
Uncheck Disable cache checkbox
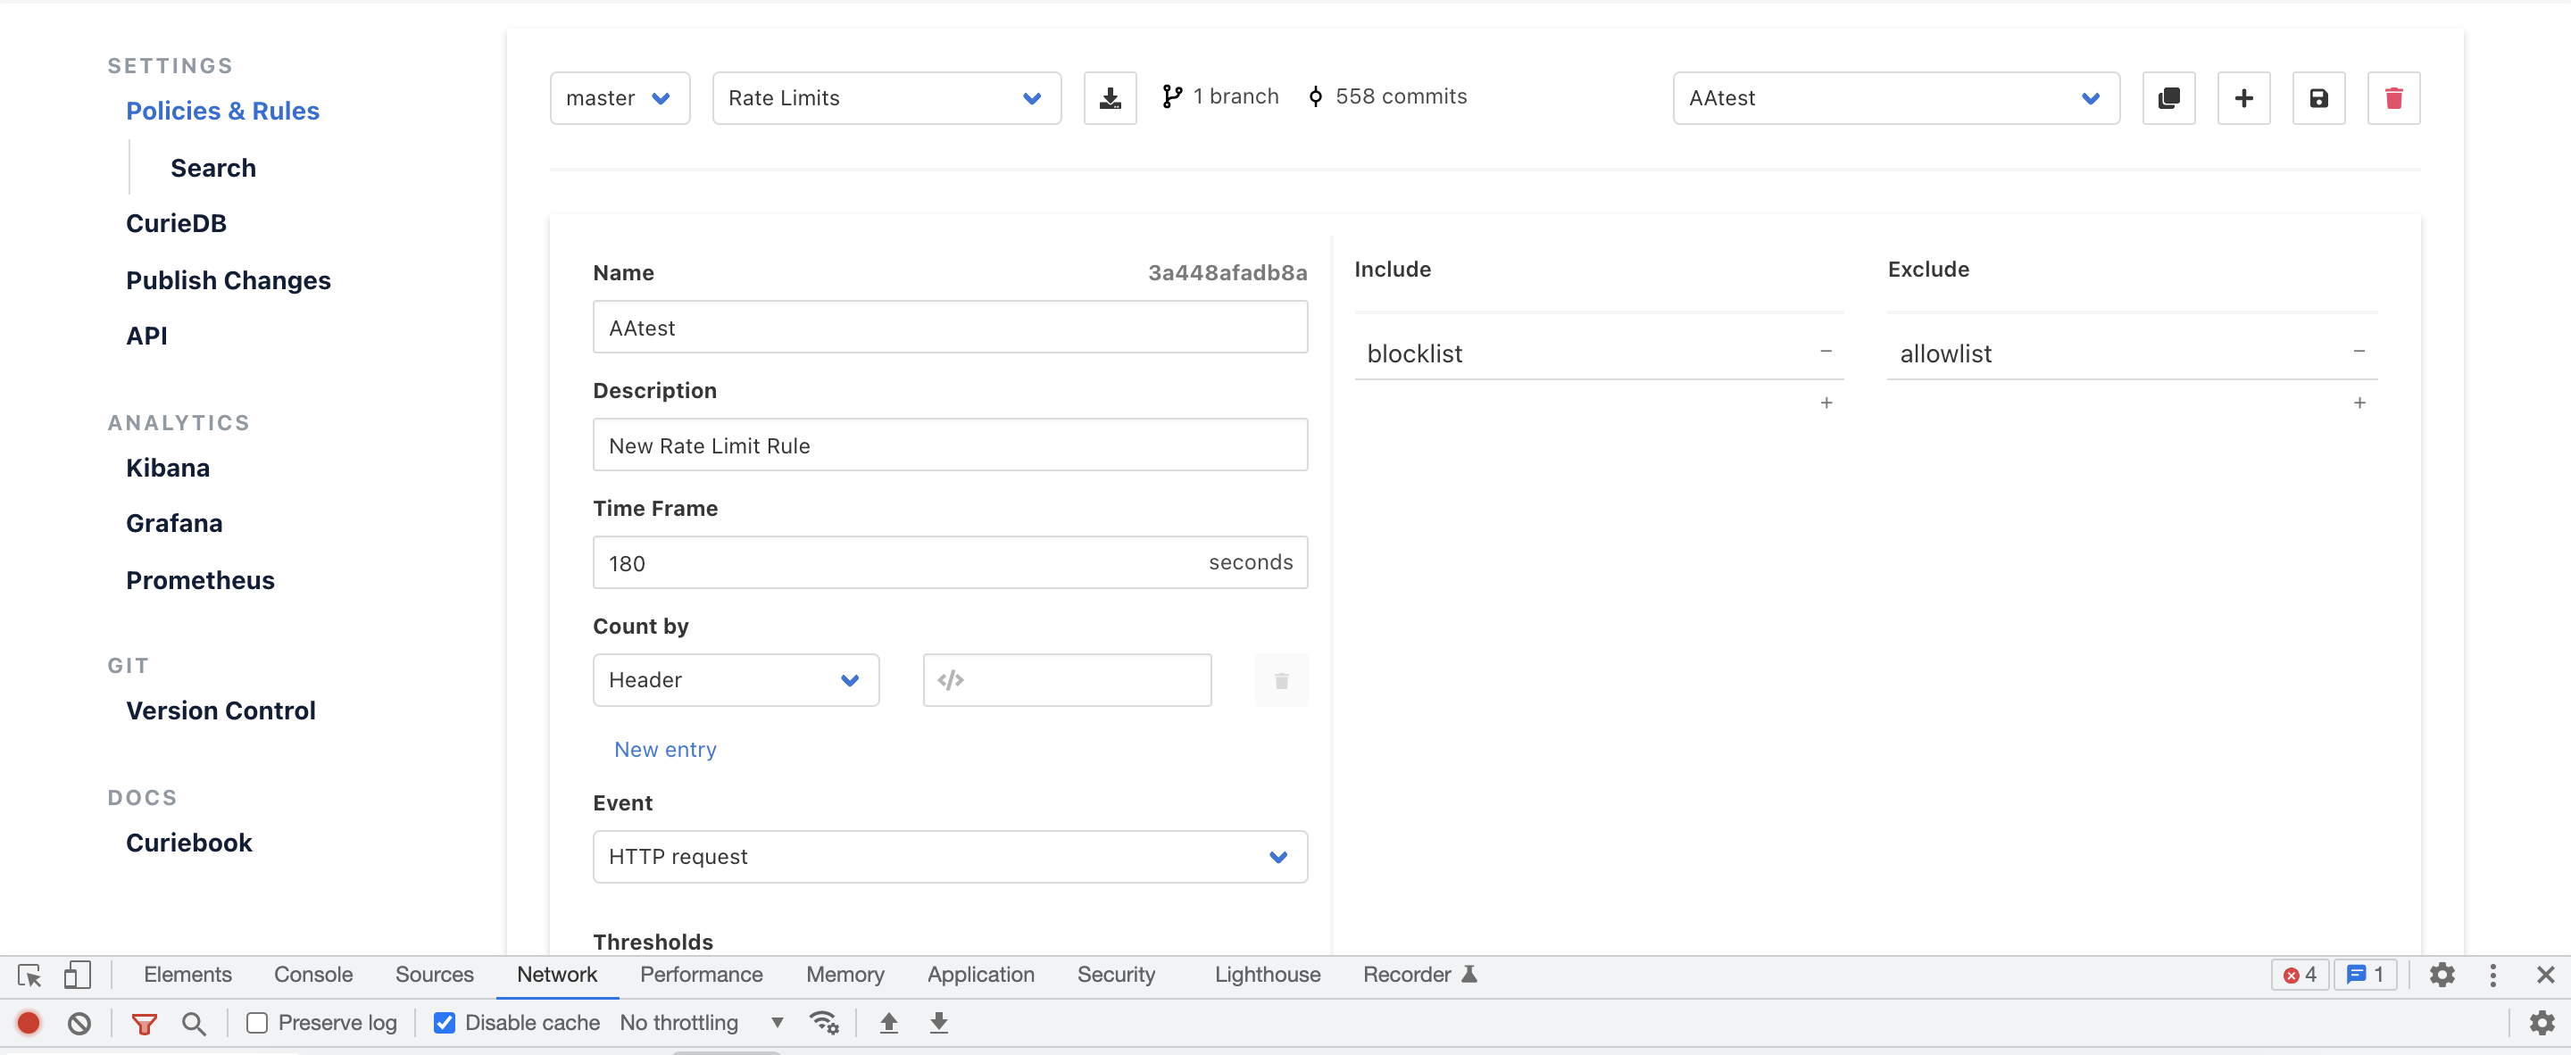[445, 1022]
